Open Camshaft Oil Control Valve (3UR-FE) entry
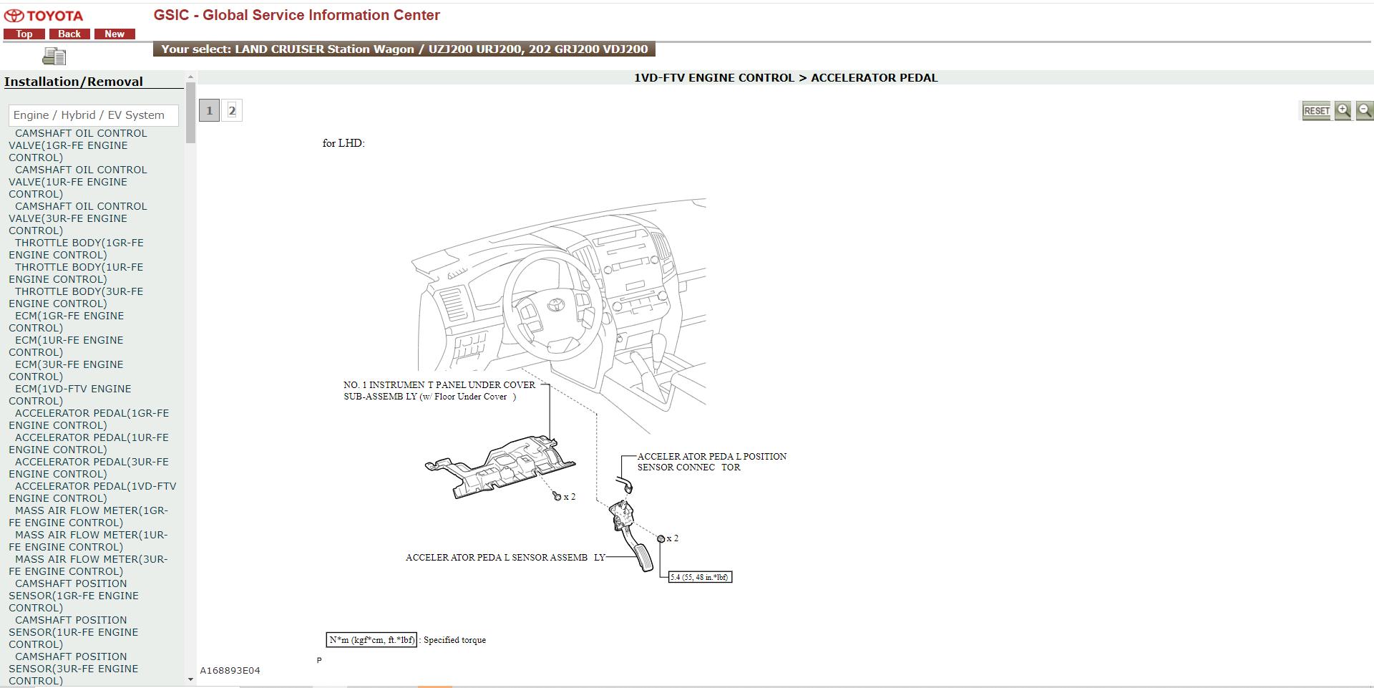Image resolution: width=1374 pixels, height=688 pixels. (78, 218)
